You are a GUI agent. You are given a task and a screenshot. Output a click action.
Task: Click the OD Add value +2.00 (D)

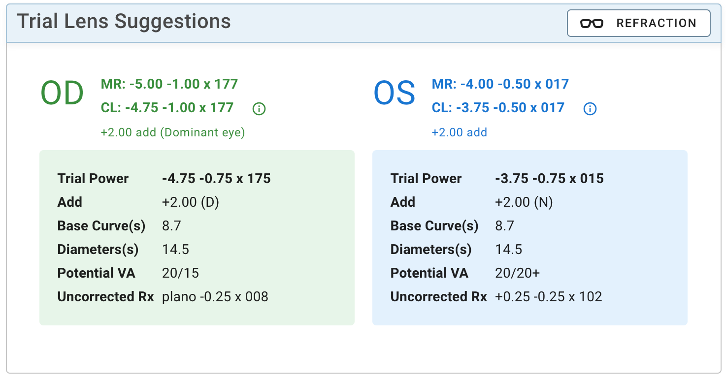[191, 202]
